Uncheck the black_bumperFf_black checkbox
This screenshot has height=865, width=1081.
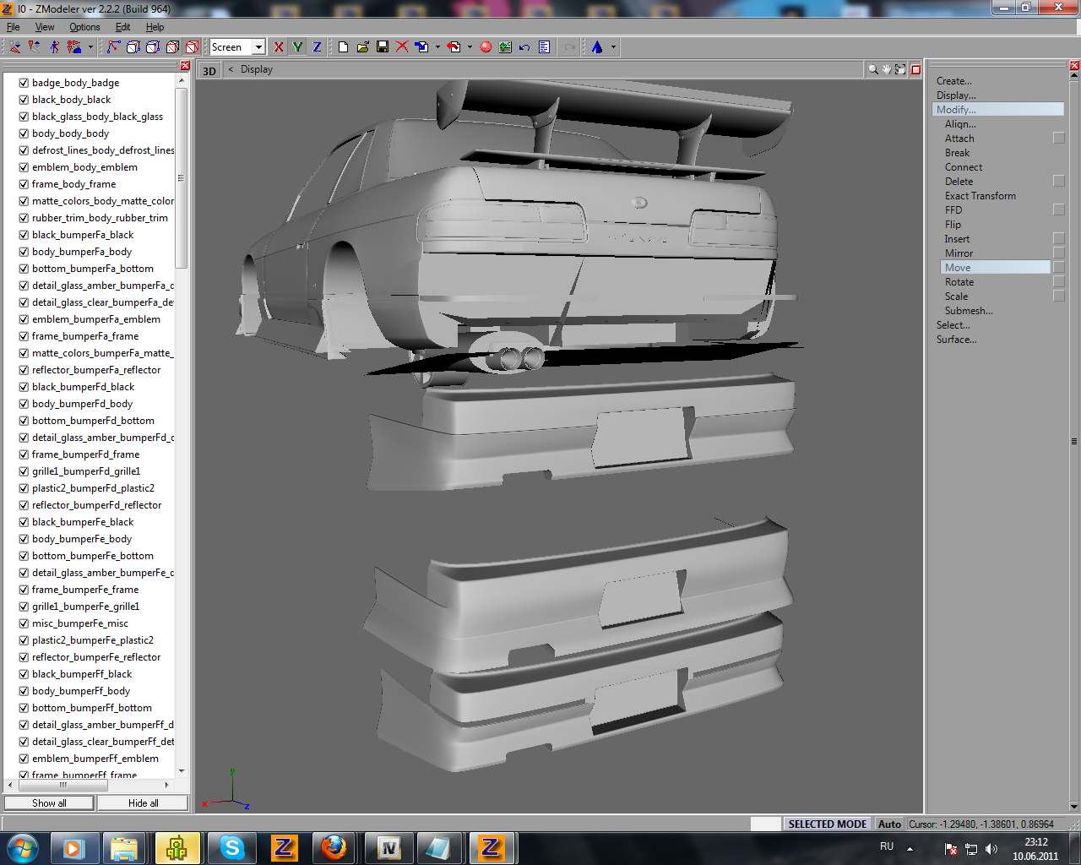[x=24, y=674]
